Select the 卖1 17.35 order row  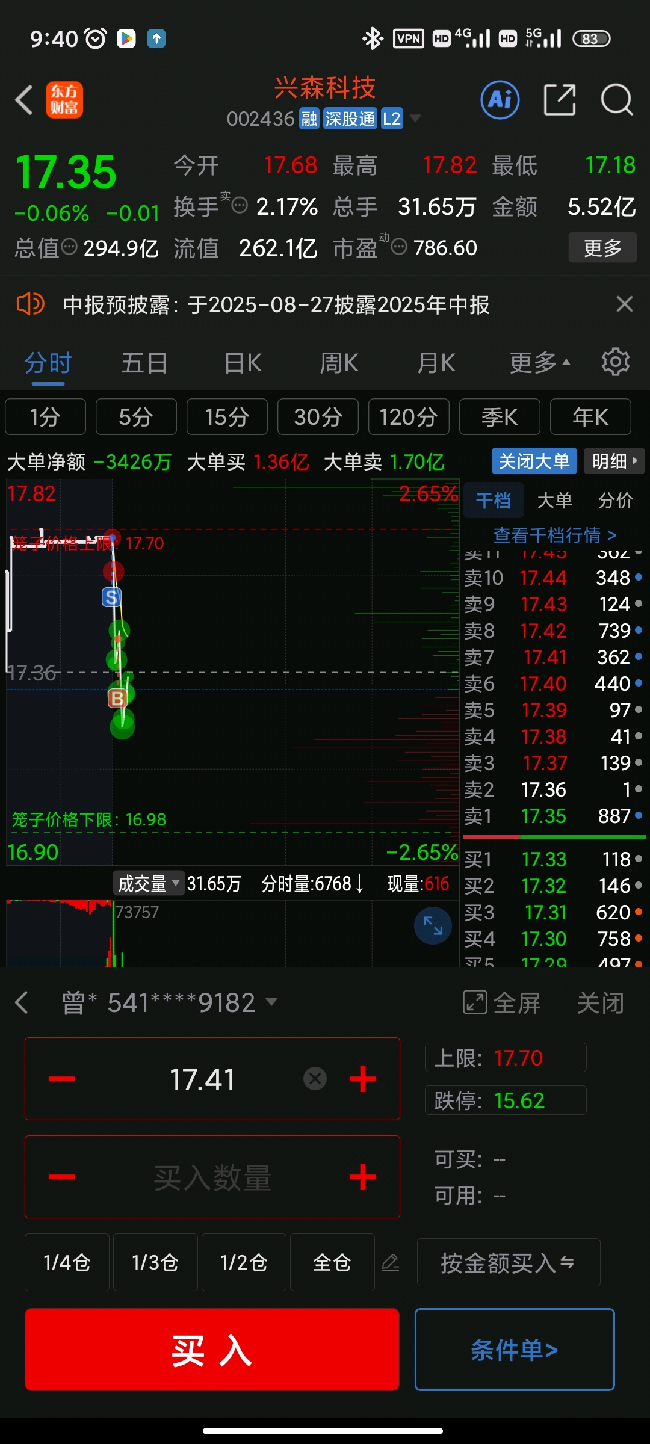point(554,816)
